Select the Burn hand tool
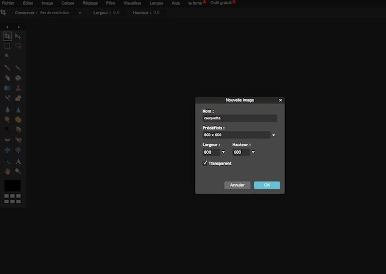The image size is (386, 274). (x=18, y=130)
